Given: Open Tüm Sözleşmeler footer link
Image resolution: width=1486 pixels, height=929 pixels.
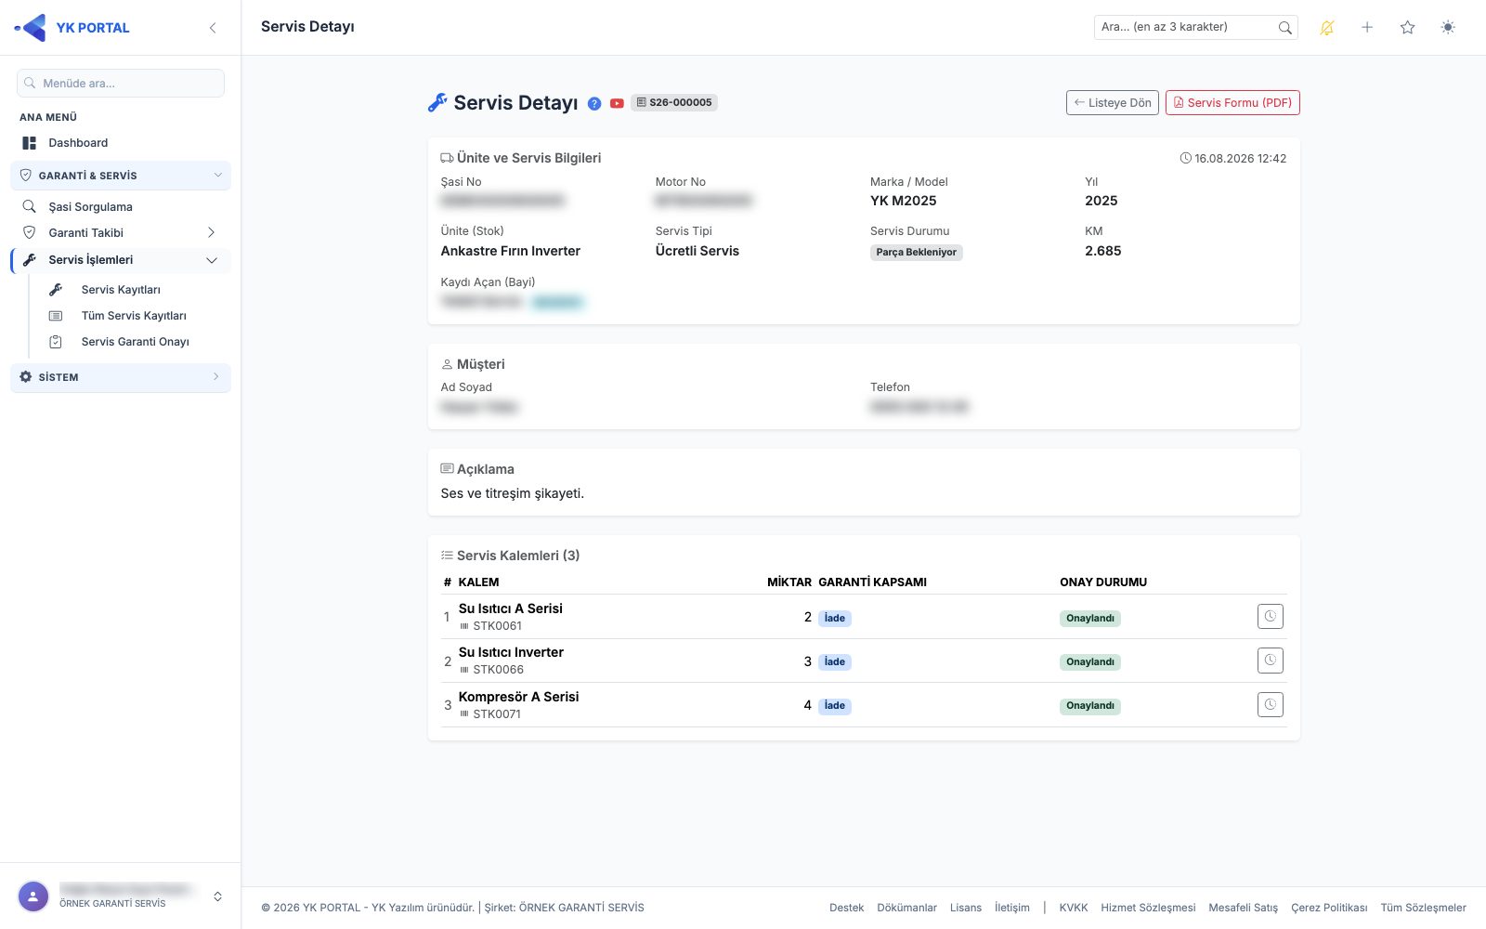Looking at the screenshot, I should (x=1423, y=908).
